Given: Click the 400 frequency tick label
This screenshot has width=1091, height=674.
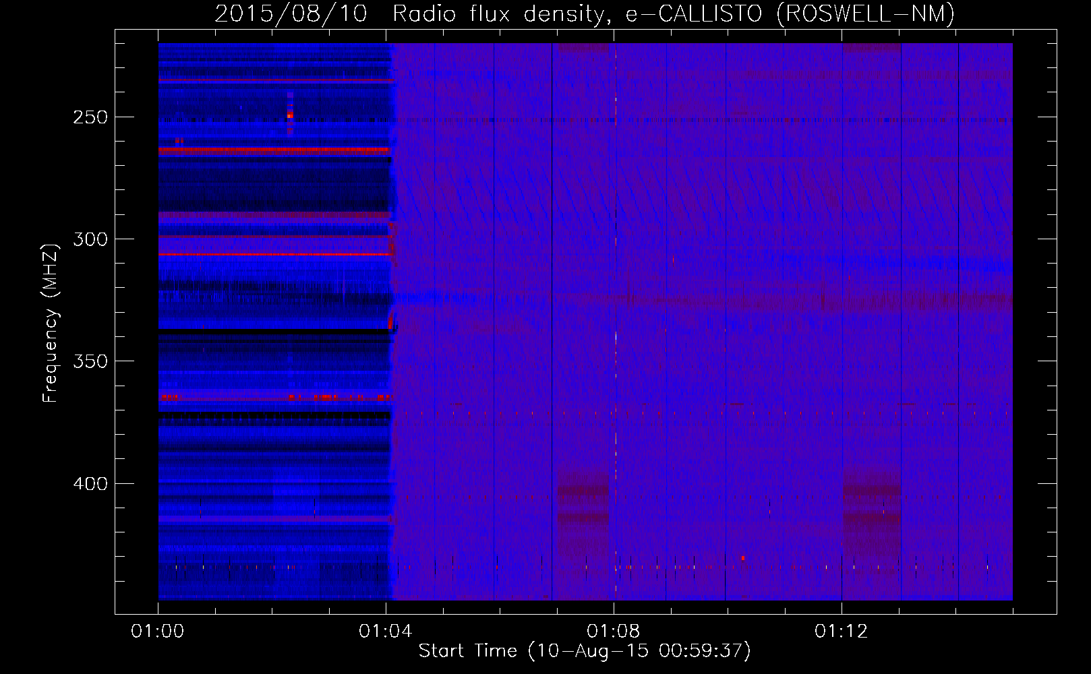Looking at the screenshot, I should pos(90,484).
